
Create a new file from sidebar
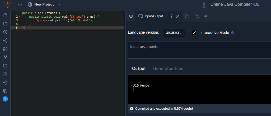(x=5, y=15)
